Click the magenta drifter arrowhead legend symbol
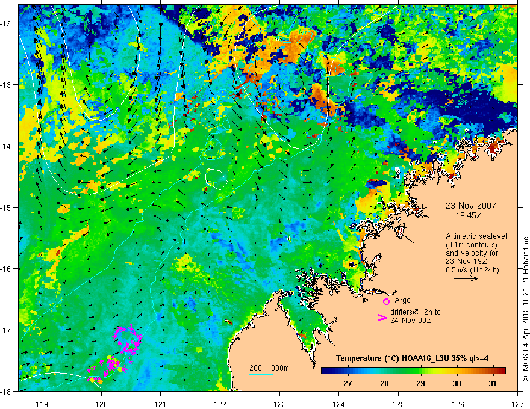The width and height of the screenshot is (530, 409). coord(382,317)
